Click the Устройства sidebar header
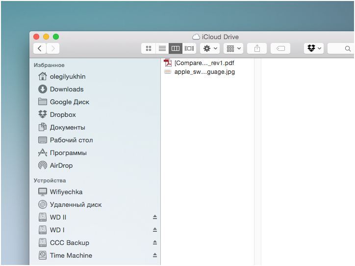The image size is (355, 266). point(50,180)
